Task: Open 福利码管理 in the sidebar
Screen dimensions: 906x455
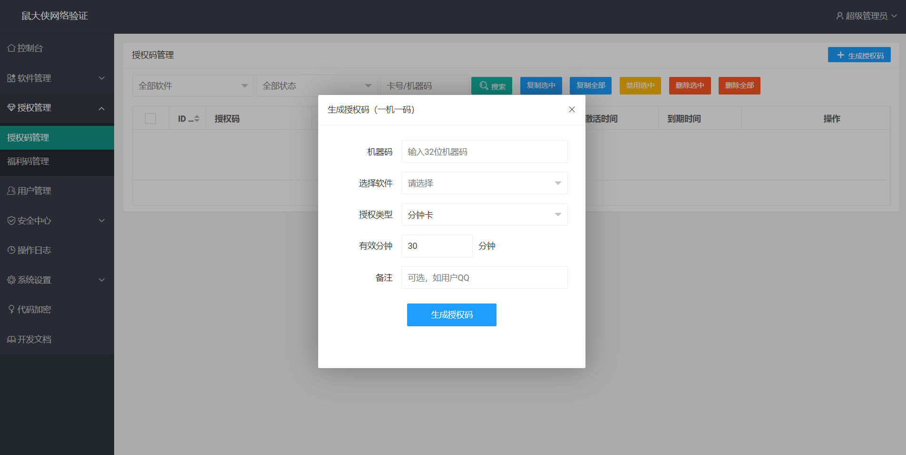Action: click(x=29, y=161)
